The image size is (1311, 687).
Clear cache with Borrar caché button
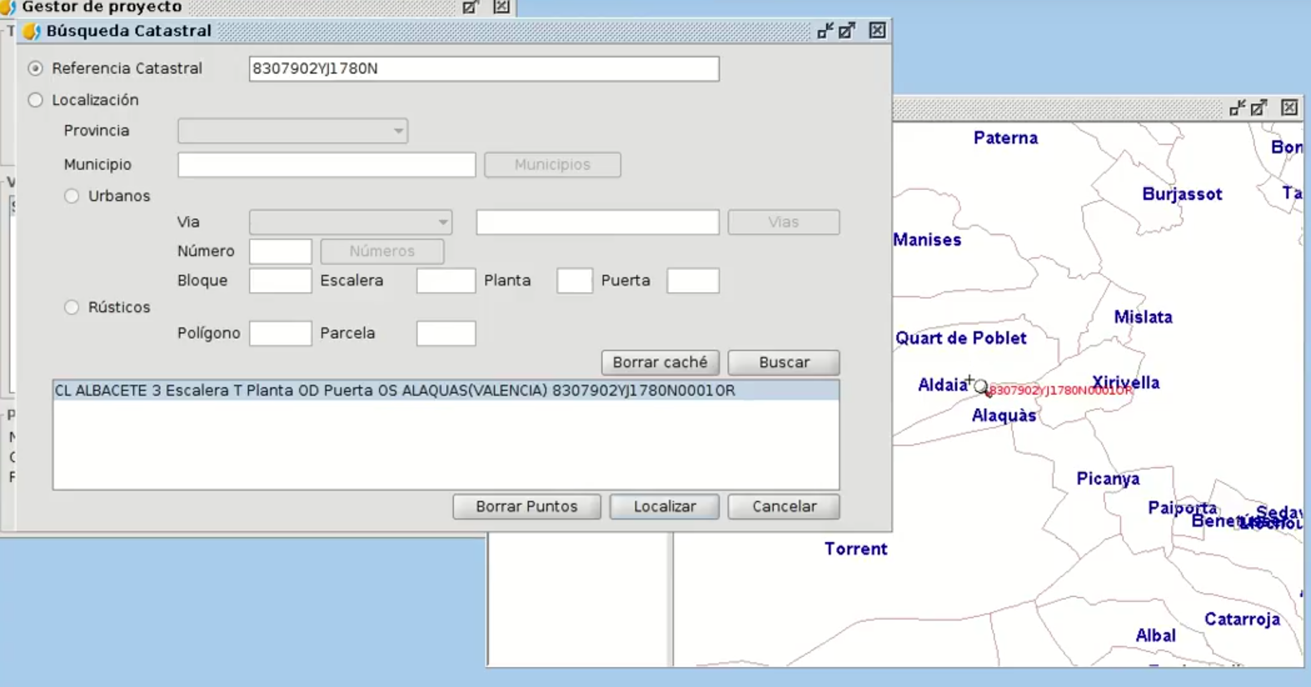click(x=660, y=362)
